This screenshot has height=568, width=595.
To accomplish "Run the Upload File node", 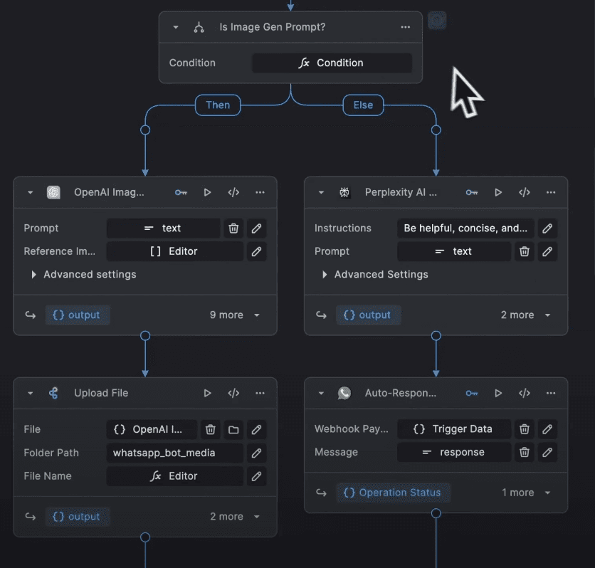I will [x=207, y=393].
